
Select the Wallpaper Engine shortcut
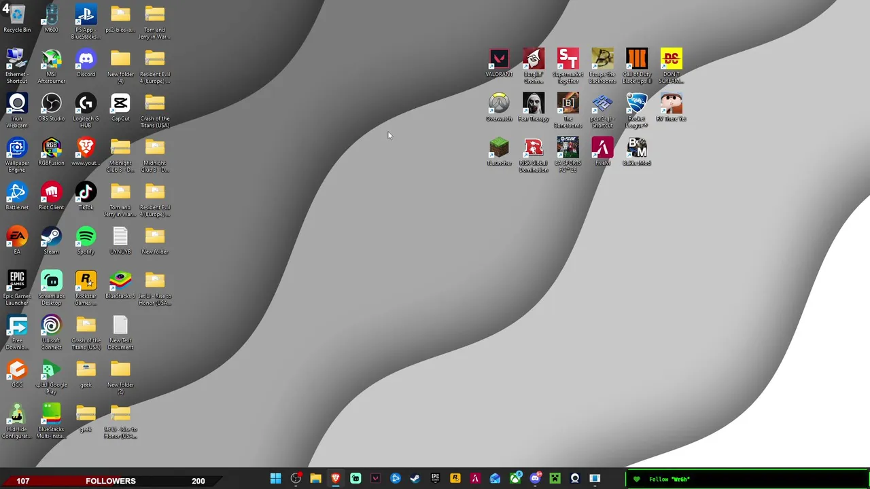[x=17, y=155]
